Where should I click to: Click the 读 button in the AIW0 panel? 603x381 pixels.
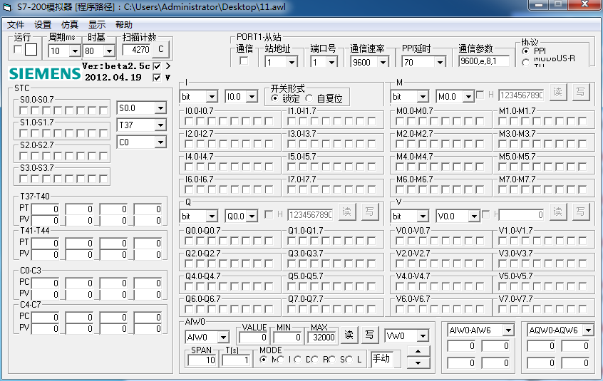point(349,335)
